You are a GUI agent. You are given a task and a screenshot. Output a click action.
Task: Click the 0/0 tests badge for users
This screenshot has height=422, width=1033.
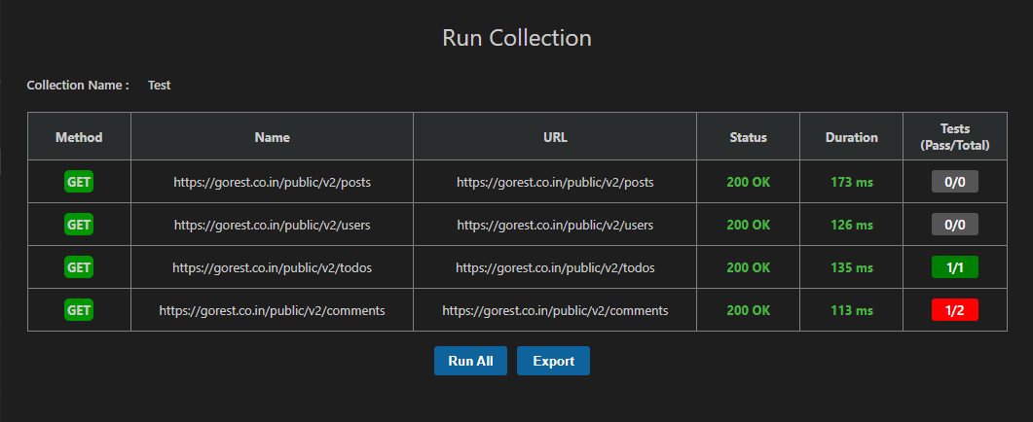point(954,225)
